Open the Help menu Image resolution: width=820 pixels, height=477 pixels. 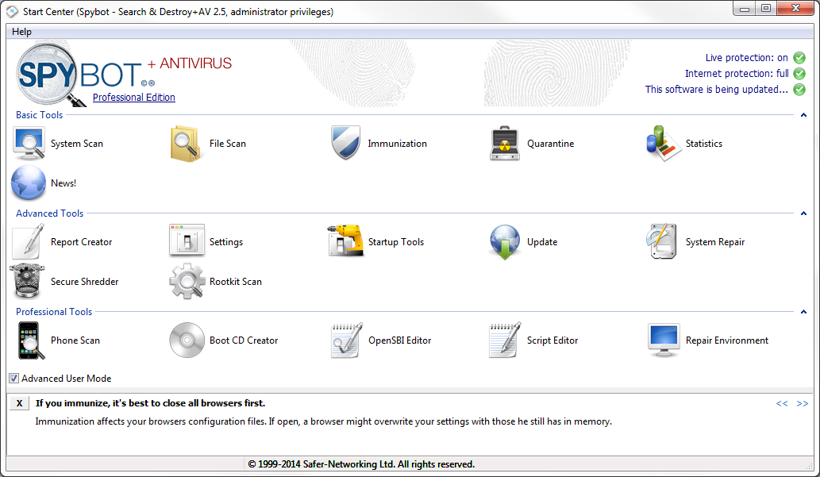pyautogui.click(x=22, y=32)
